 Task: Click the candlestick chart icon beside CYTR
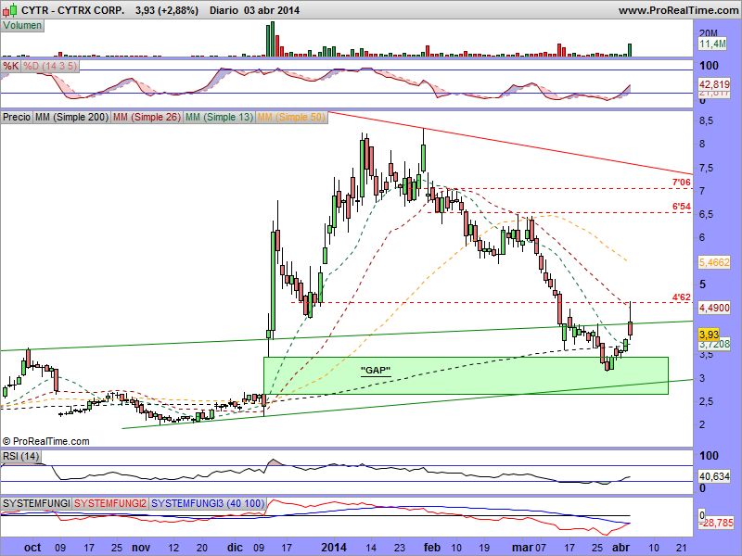[10, 9]
